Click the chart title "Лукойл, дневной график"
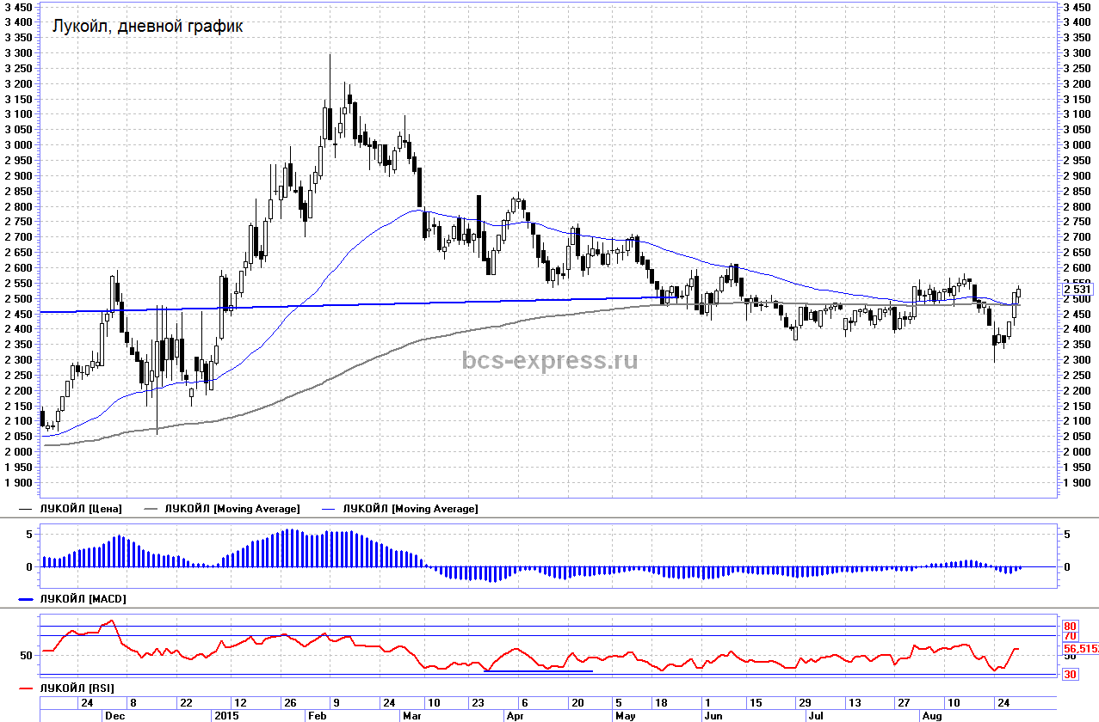 pos(147,27)
